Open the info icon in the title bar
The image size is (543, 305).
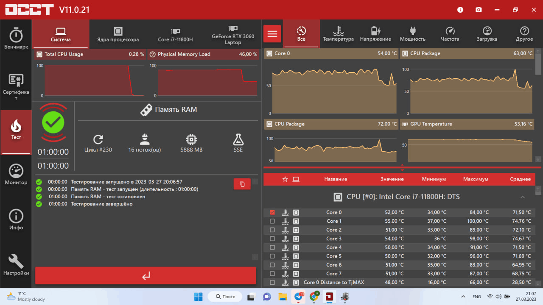460,10
